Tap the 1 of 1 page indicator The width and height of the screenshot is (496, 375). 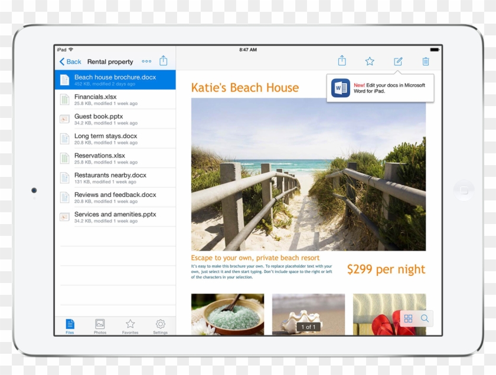(x=308, y=325)
